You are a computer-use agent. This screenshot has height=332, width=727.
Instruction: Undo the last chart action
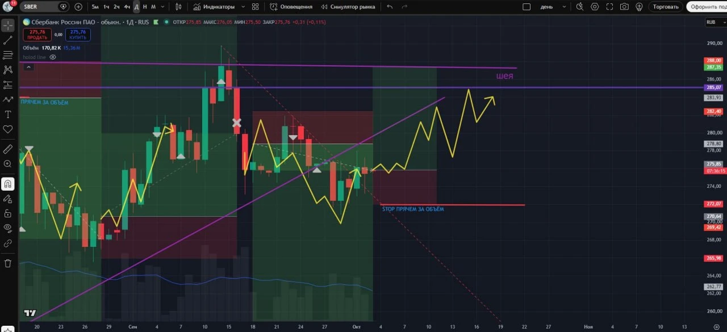[x=390, y=7]
